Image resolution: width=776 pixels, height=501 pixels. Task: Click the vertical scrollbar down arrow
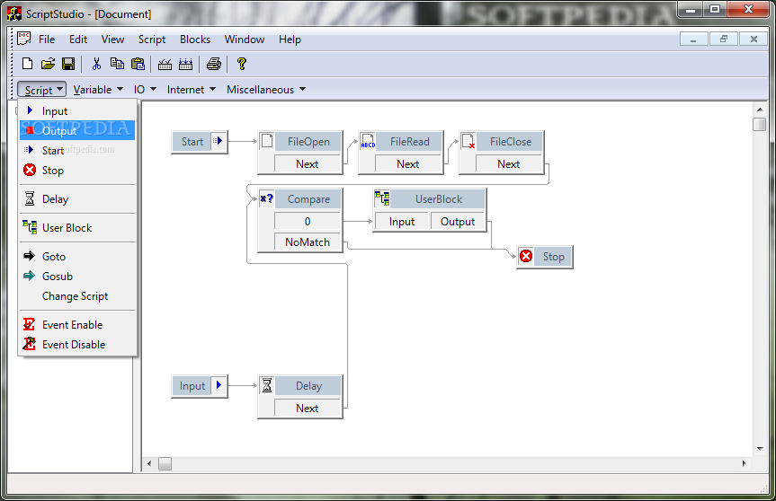(760, 449)
